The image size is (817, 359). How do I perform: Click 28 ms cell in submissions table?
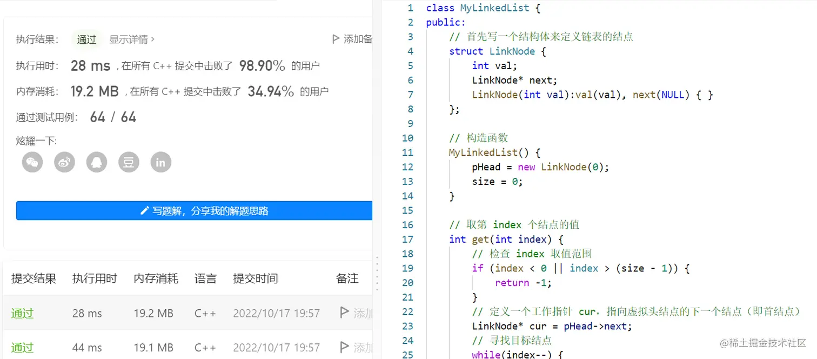pos(87,313)
